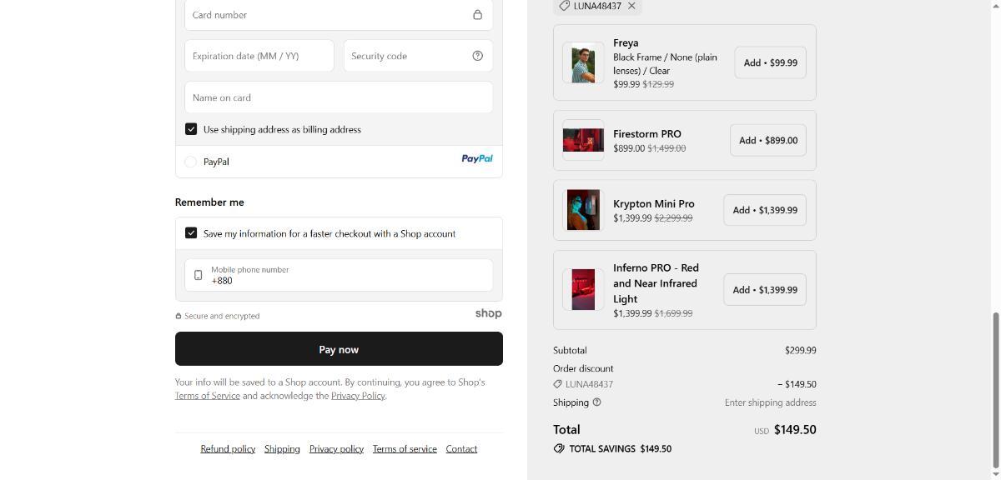The width and height of the screenshot is (1001, 480).
Task: Open Shop's Terms of Service link
Action: [207, 396]
